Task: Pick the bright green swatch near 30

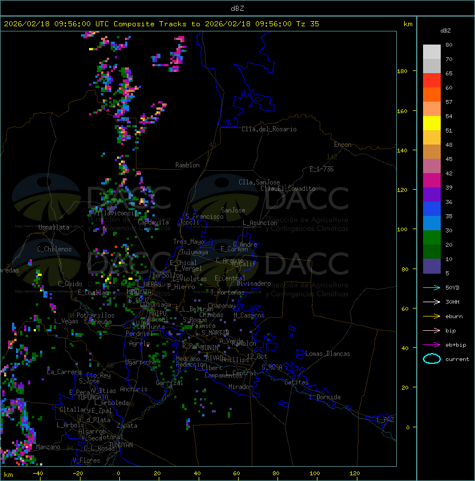Action: (432, 238)
